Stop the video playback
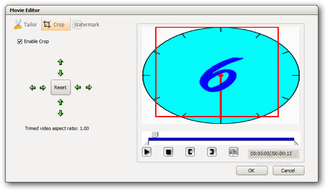Screen dimensions: 327x191 (168, 152)
